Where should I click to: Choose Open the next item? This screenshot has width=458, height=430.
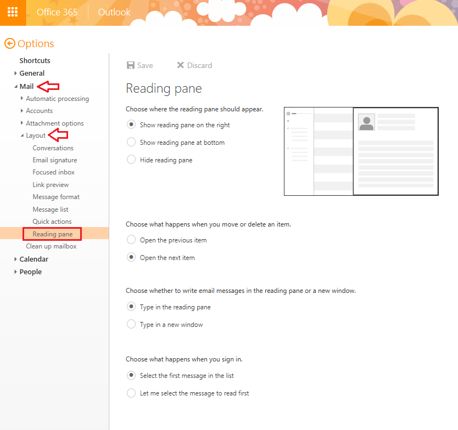point(131,257)
